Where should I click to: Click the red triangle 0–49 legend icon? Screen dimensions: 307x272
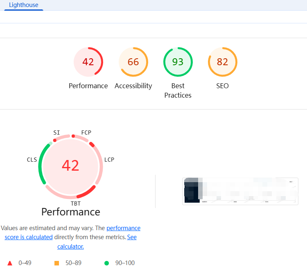(x=10, y=263)
